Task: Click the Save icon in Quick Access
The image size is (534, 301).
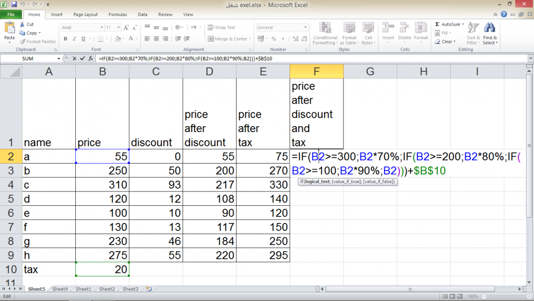Action: [x=14, y=5]
